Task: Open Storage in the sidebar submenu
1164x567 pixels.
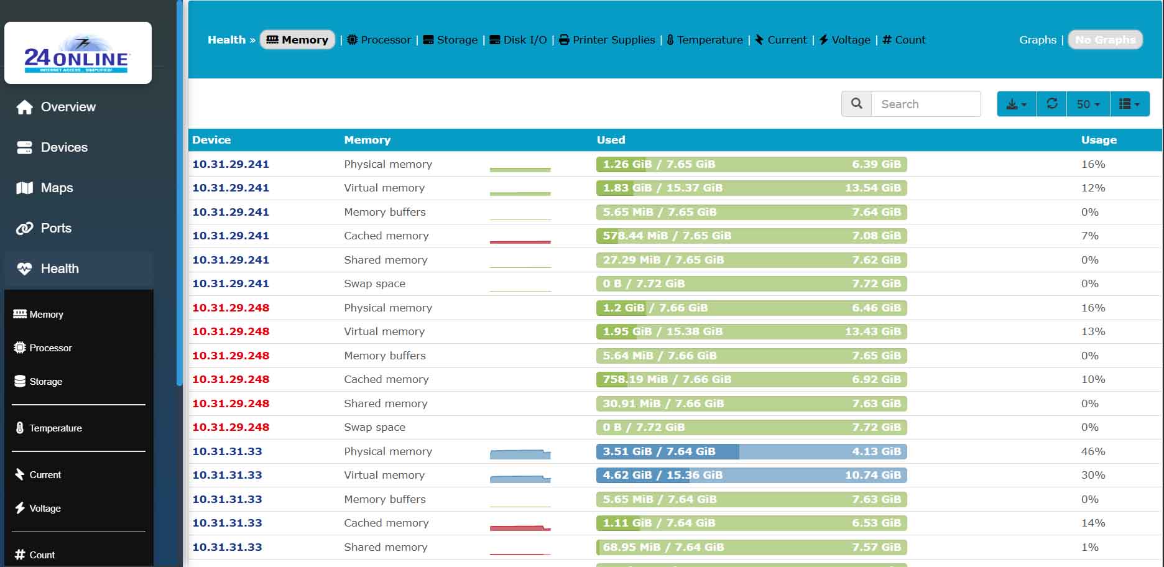Action: [x=39, y=382]
